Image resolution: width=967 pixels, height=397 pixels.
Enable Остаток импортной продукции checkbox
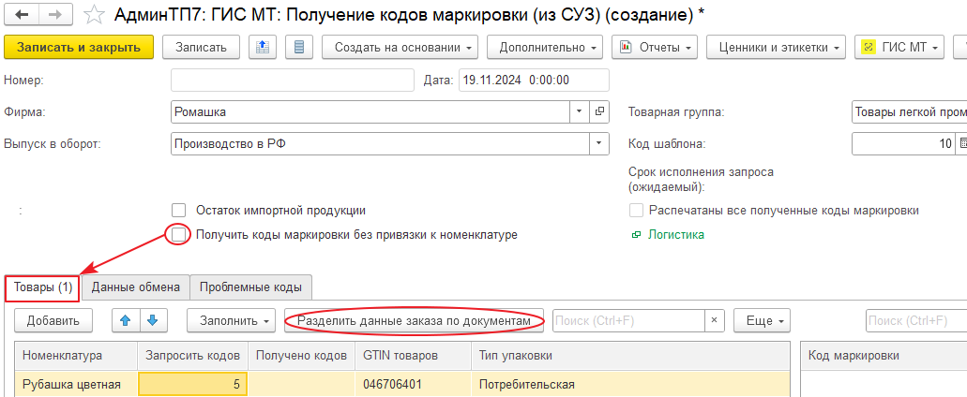tap(179, 211)
